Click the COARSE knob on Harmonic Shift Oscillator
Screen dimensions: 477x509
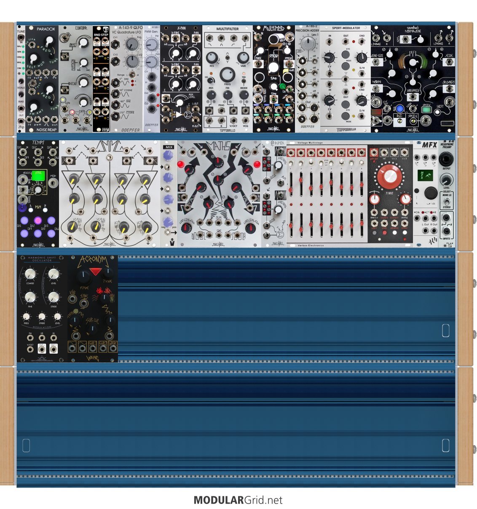tap(30, 274)
